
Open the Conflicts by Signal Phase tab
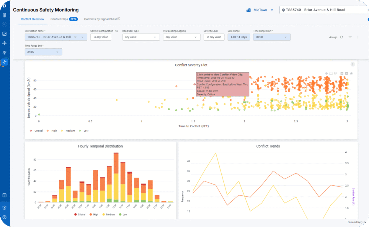[100, 19]
